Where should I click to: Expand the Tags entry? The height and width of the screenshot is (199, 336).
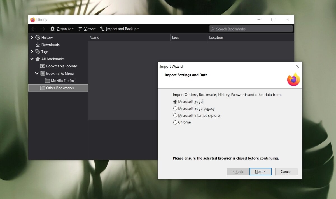32,51
